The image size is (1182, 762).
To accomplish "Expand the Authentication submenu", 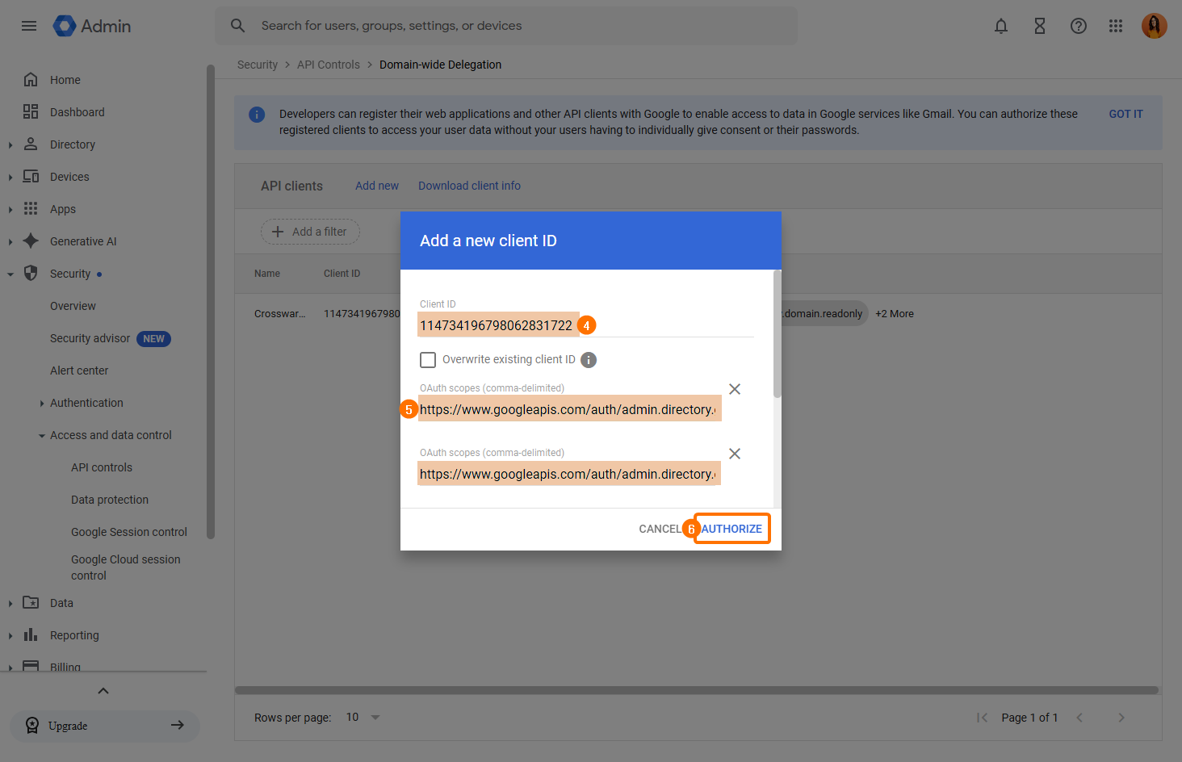I will pos(42,404).
